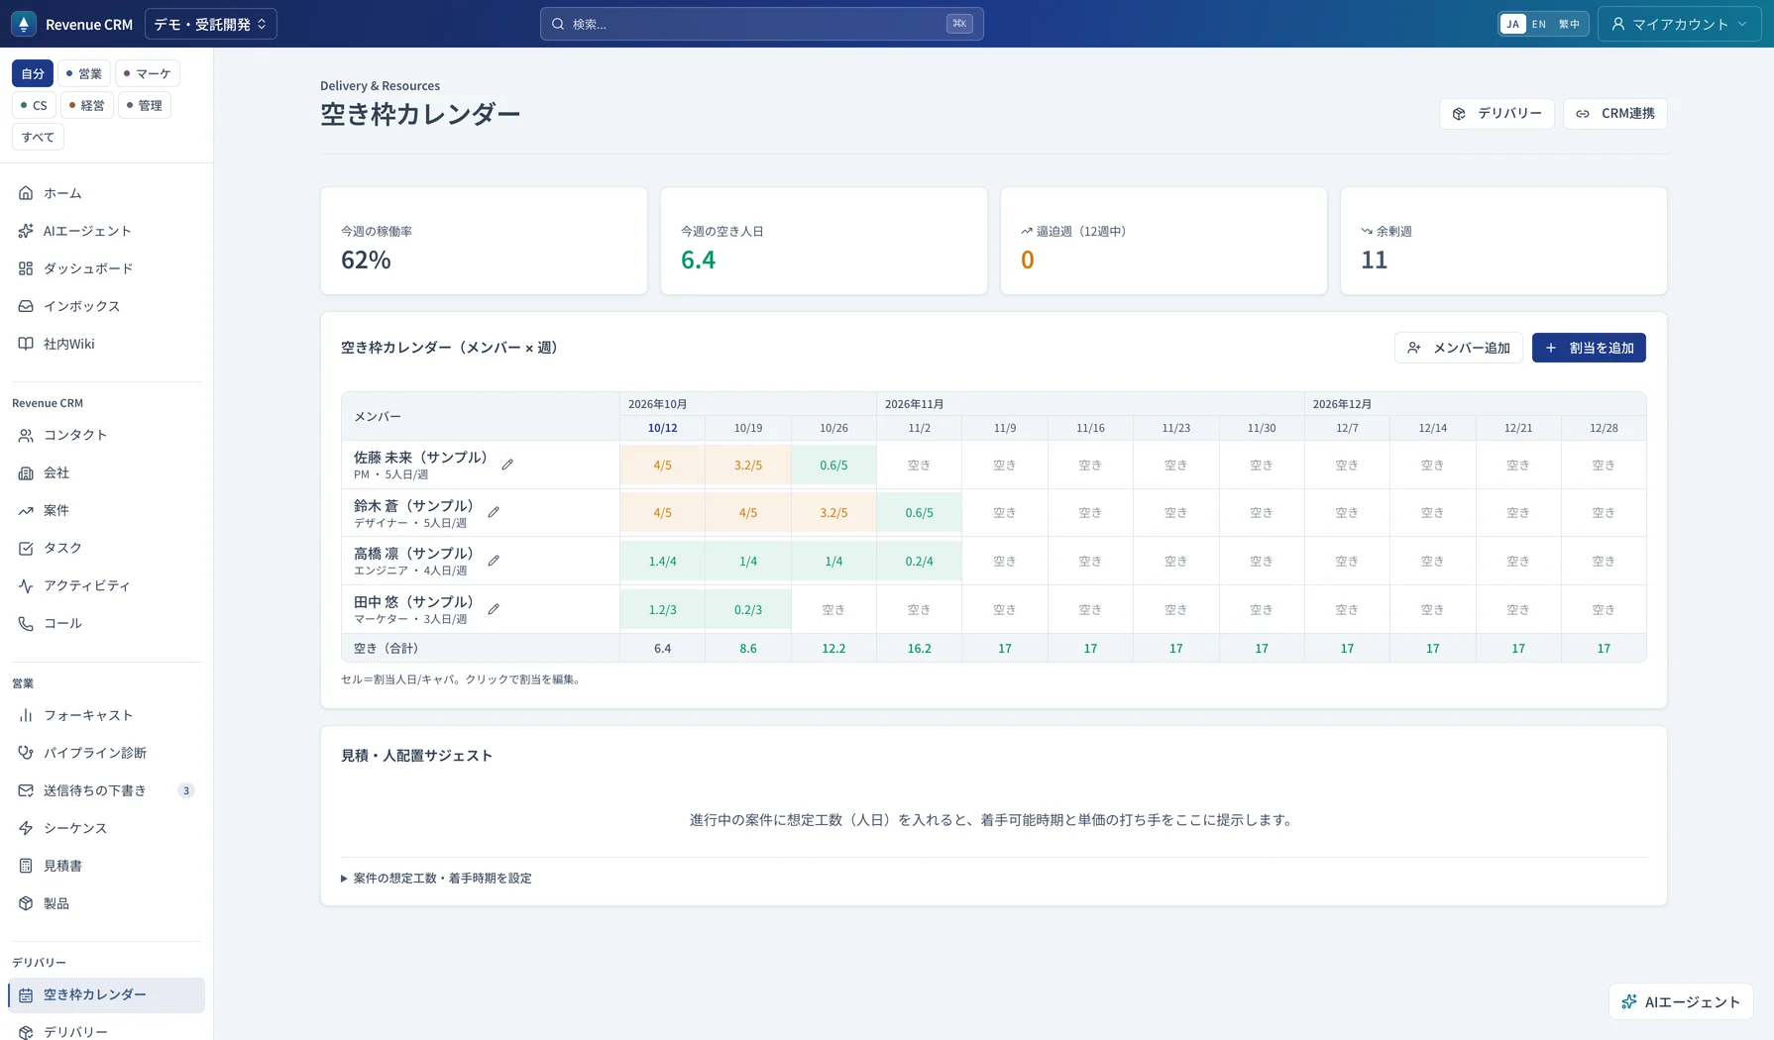This screenshot has height=1040, width=1774.
Task: Switch language to EN
Action: (x=1539, y=24)
